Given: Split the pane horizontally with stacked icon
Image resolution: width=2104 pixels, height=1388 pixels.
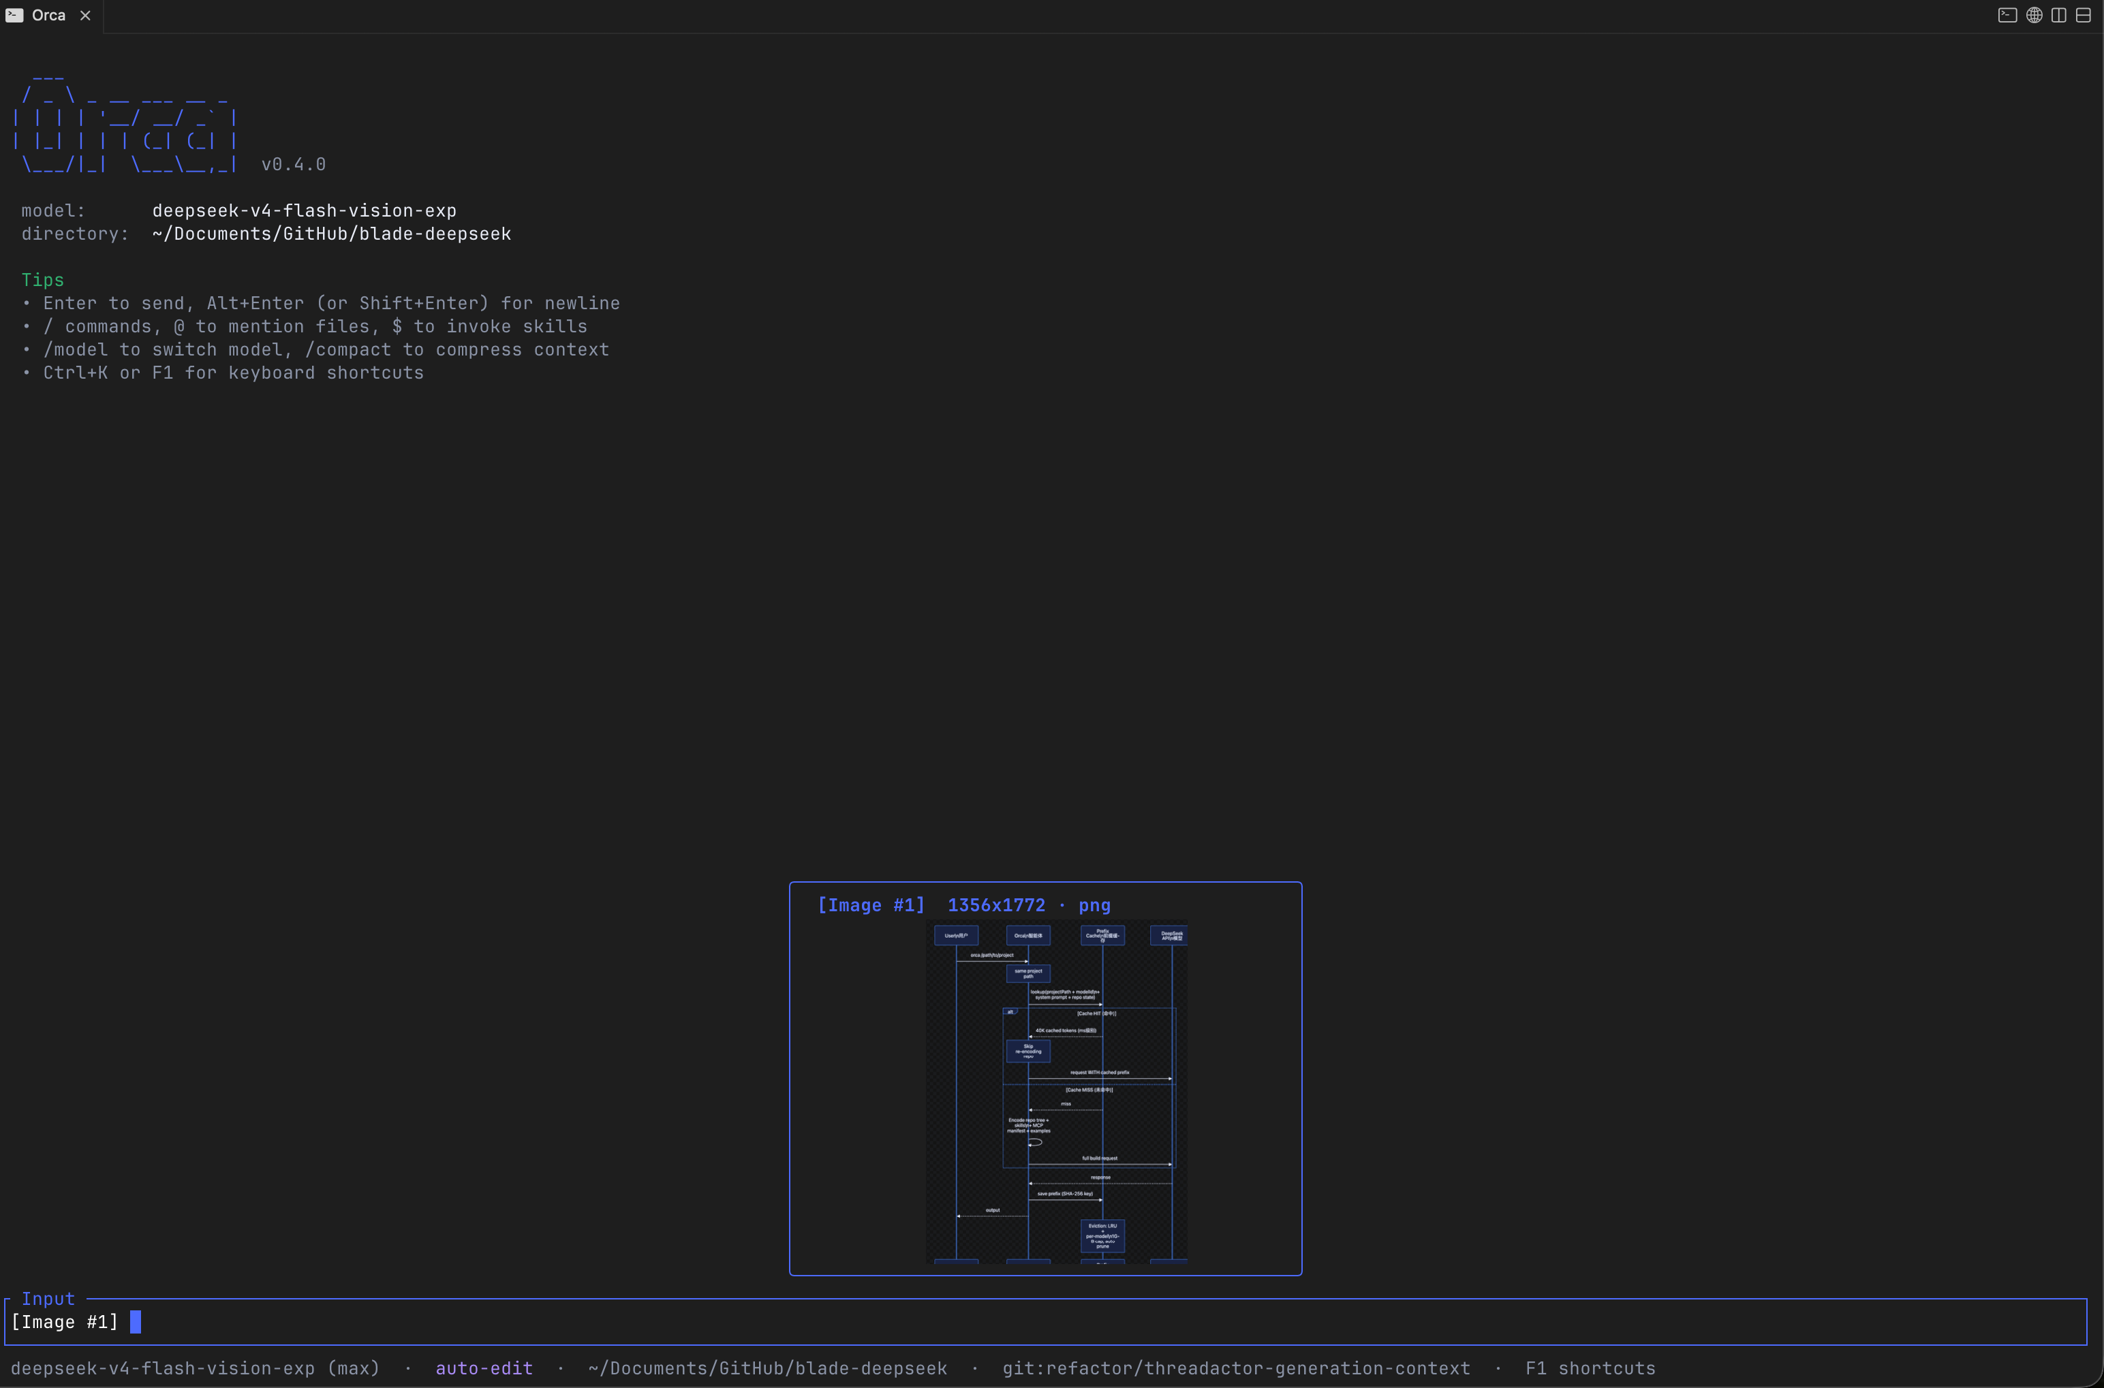Looking at the screenshot, I should click(x=2084, y=15).
